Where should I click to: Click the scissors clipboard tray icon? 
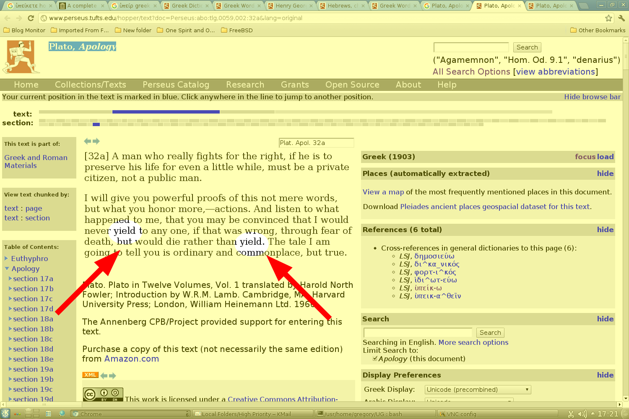point(571,414)
